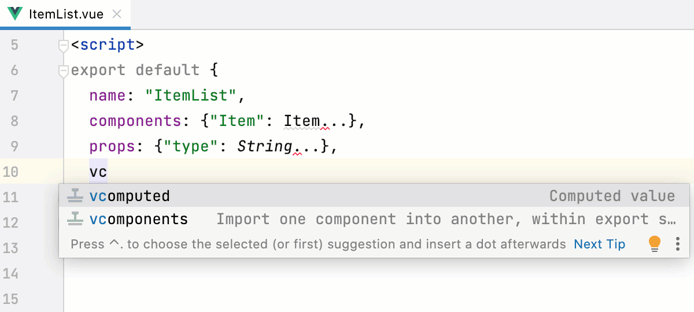The image size is (694, 312).
Task: Click the lightbulb icon in the completion popup
Action: pyautogui.click(x=654, y=244)
